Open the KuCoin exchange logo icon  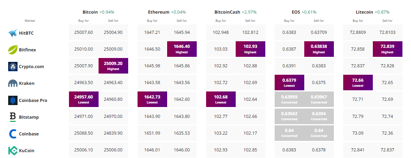pyautogui.click(x=13, y=151)
